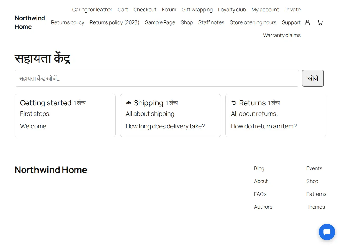Screen dimensions: 341x246
Task: Open the Forum menu item
Action: point(169,10)
